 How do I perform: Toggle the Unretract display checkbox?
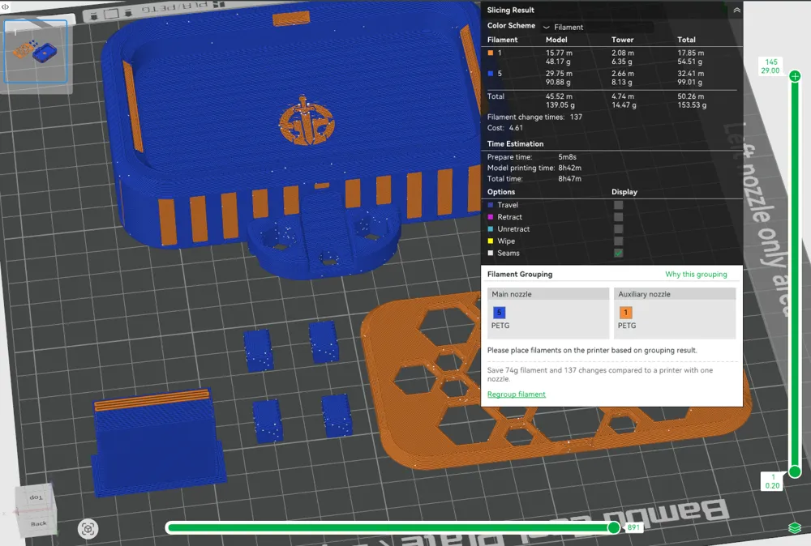pos(618,228)
